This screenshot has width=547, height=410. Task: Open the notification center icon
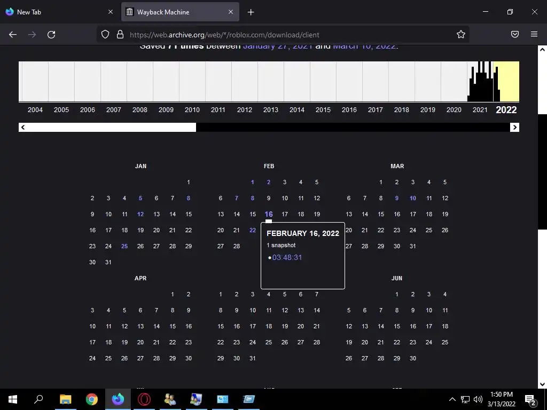(530, 400)
